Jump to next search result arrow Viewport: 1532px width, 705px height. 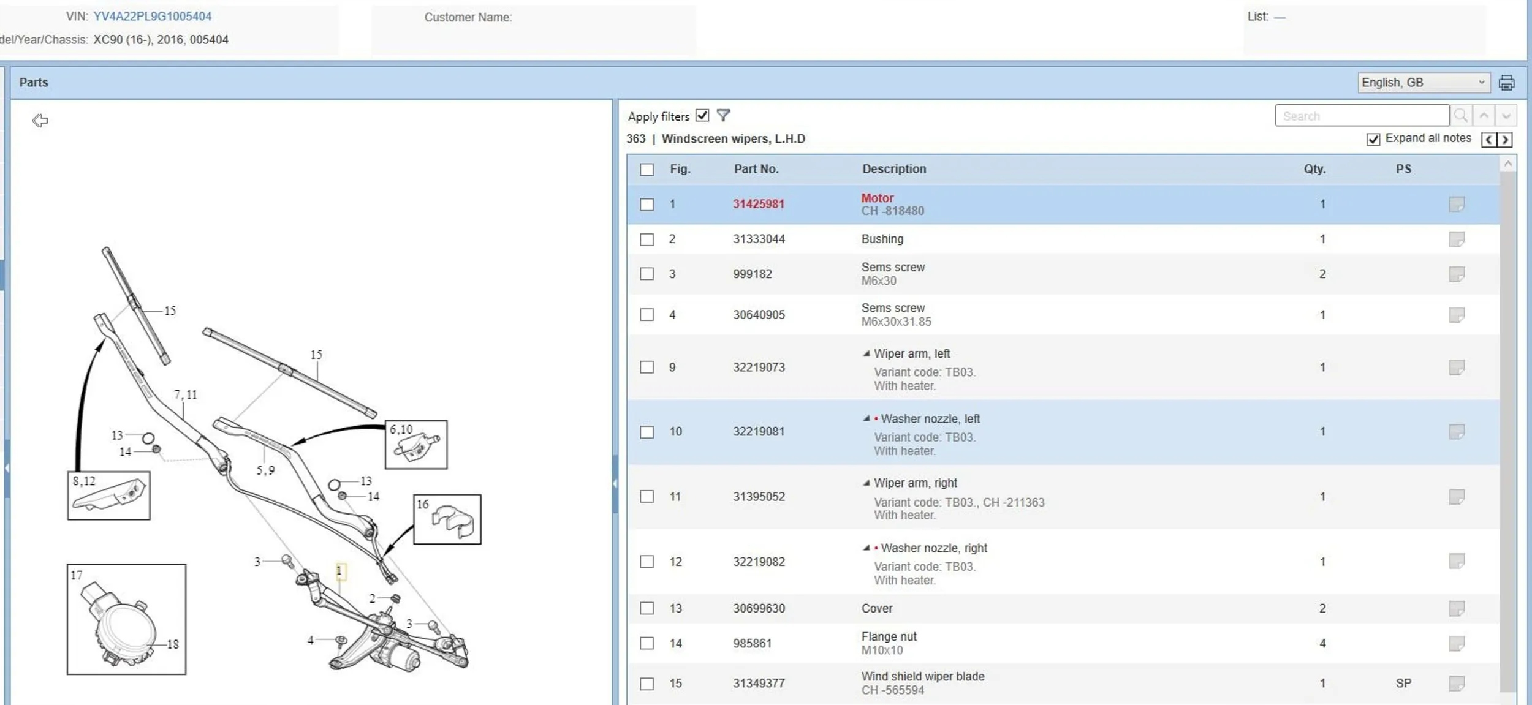click(x=1506, y=116)
